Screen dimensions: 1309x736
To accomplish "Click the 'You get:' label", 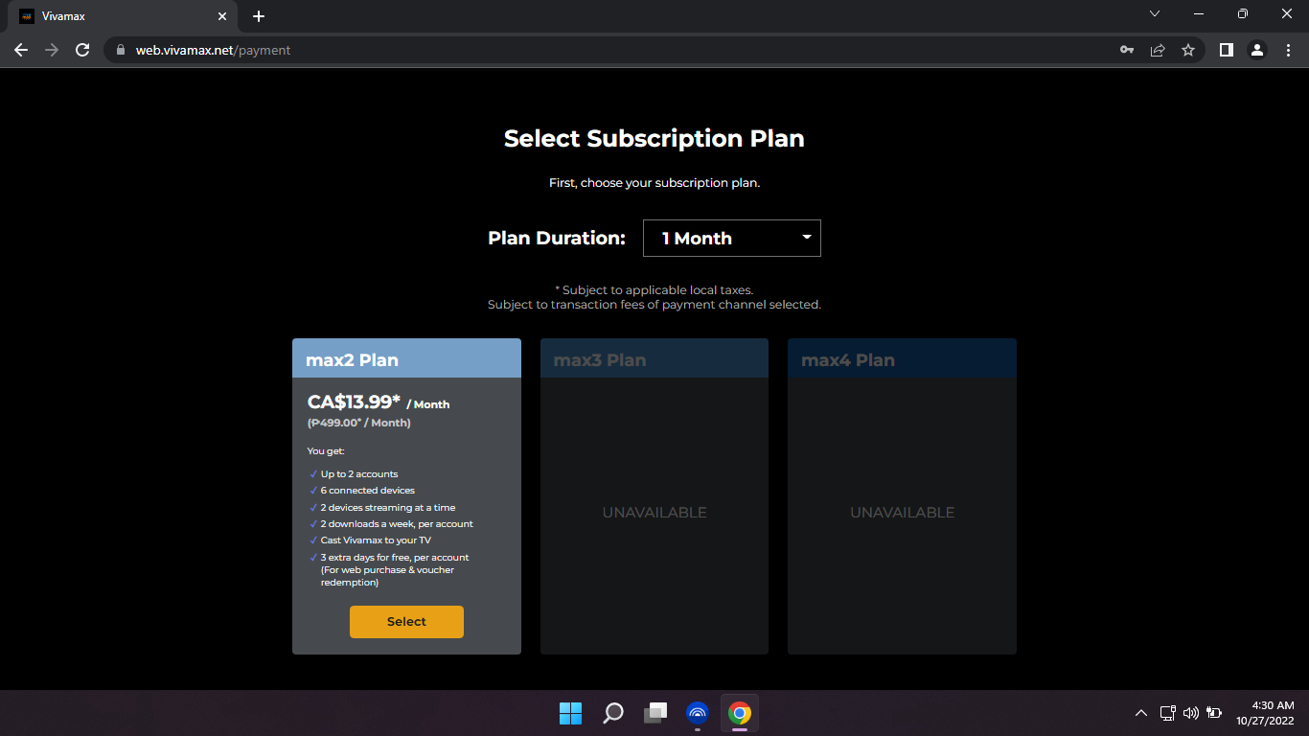I will (326, 450).
